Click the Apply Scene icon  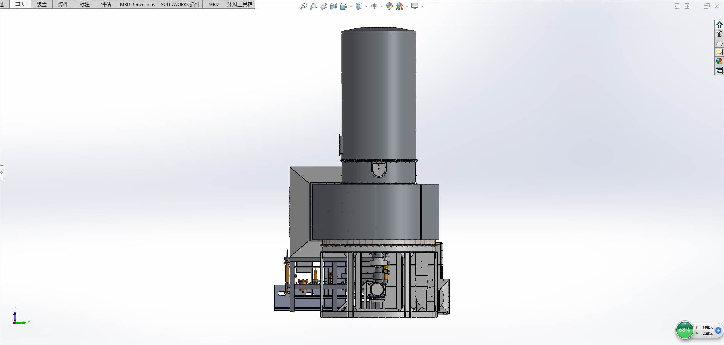pyautogui.click(x=400, y=6)
